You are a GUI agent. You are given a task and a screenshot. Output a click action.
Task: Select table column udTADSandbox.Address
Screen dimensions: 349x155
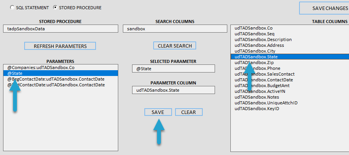(x=290, y=45)
